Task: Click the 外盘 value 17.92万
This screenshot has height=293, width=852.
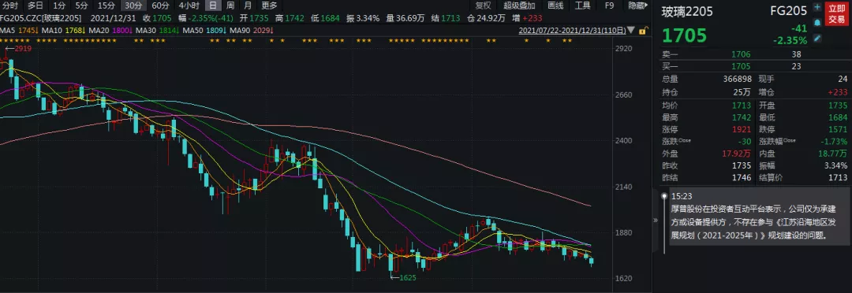Action: point(736,154)
